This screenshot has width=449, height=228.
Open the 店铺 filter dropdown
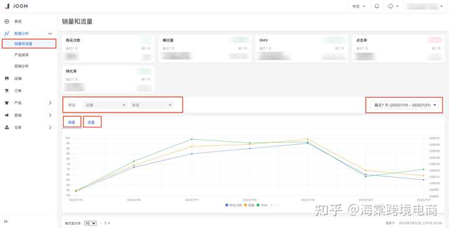point(105,105)
